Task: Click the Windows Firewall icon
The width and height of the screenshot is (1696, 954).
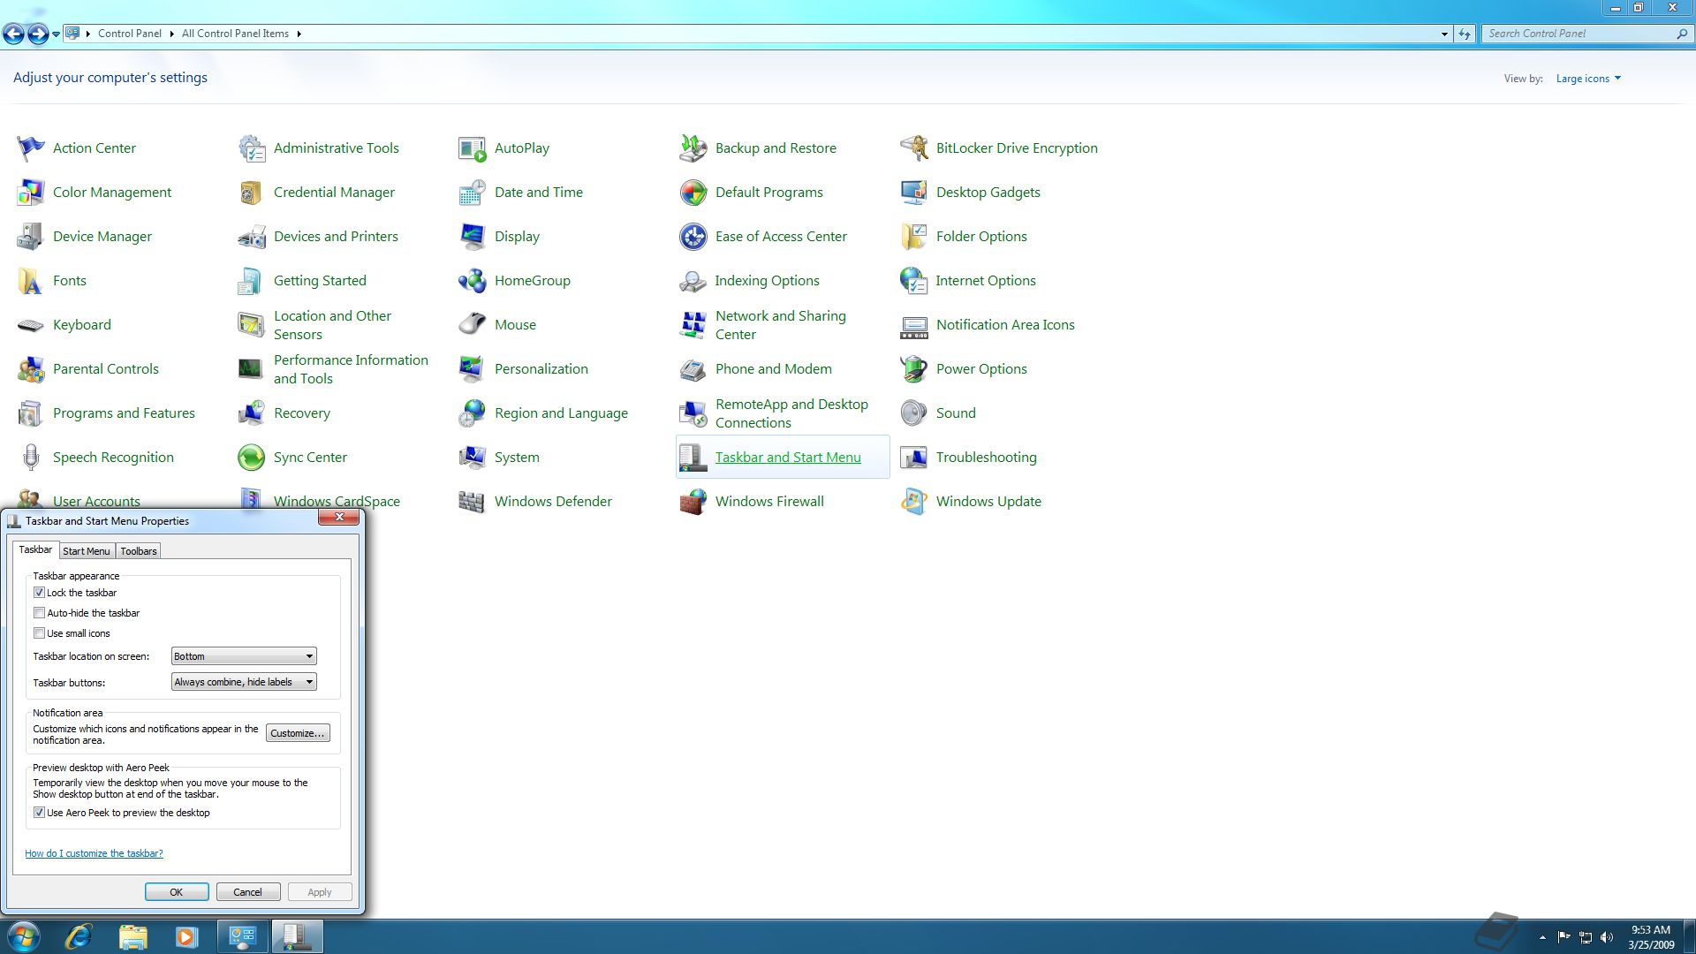Action: (693, 502)
